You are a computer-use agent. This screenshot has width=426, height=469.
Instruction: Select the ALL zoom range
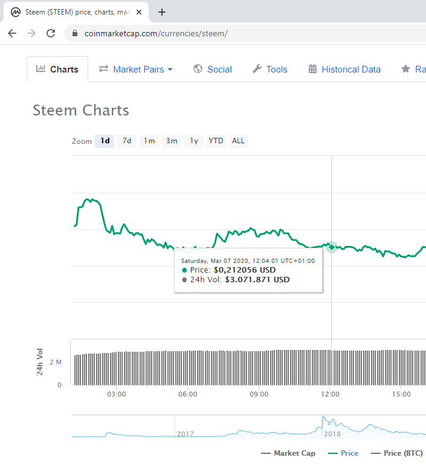tap(238, 141)
